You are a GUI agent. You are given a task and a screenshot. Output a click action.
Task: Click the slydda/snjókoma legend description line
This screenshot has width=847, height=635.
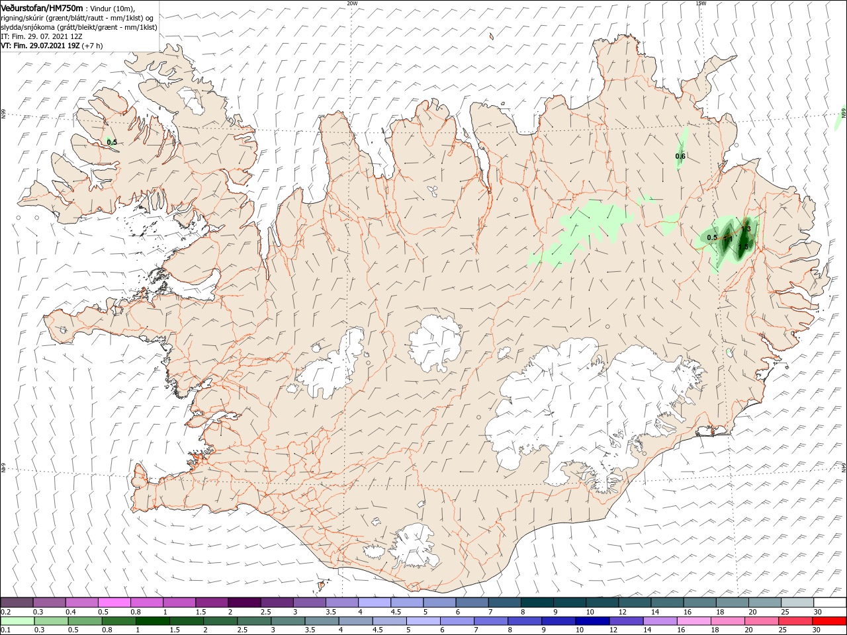pos(79,27)
